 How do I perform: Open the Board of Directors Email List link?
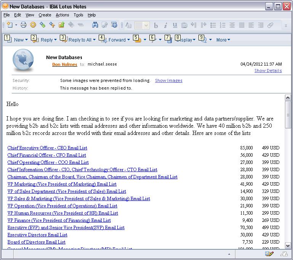[x=37, y=242]
